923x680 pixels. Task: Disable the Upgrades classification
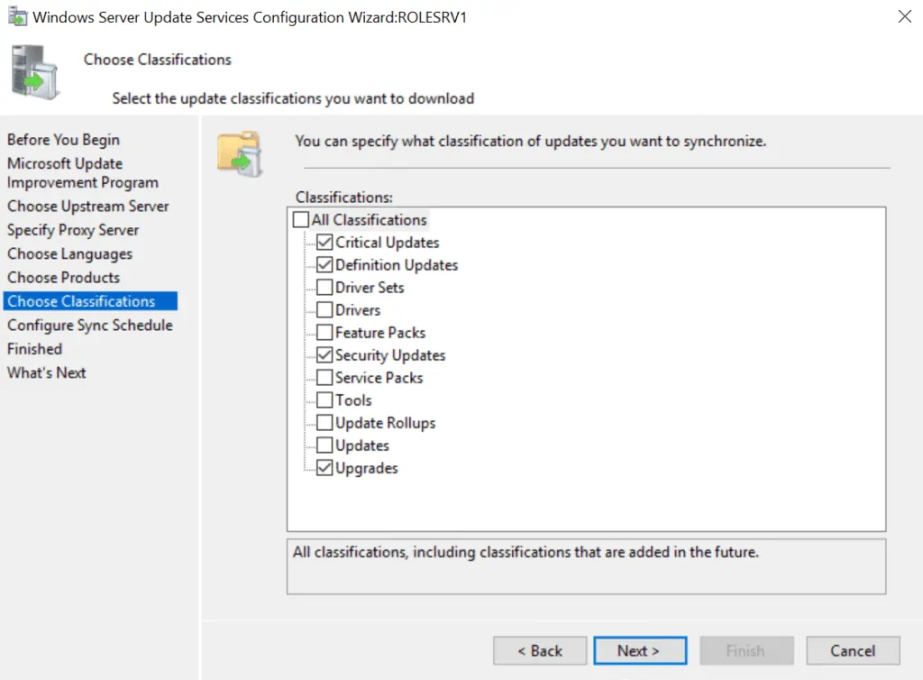(x=325, y=467)
